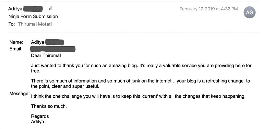Select sender name Aditya in the header
261x129 pixels.
pyautogui.click(x=15, y=9)
